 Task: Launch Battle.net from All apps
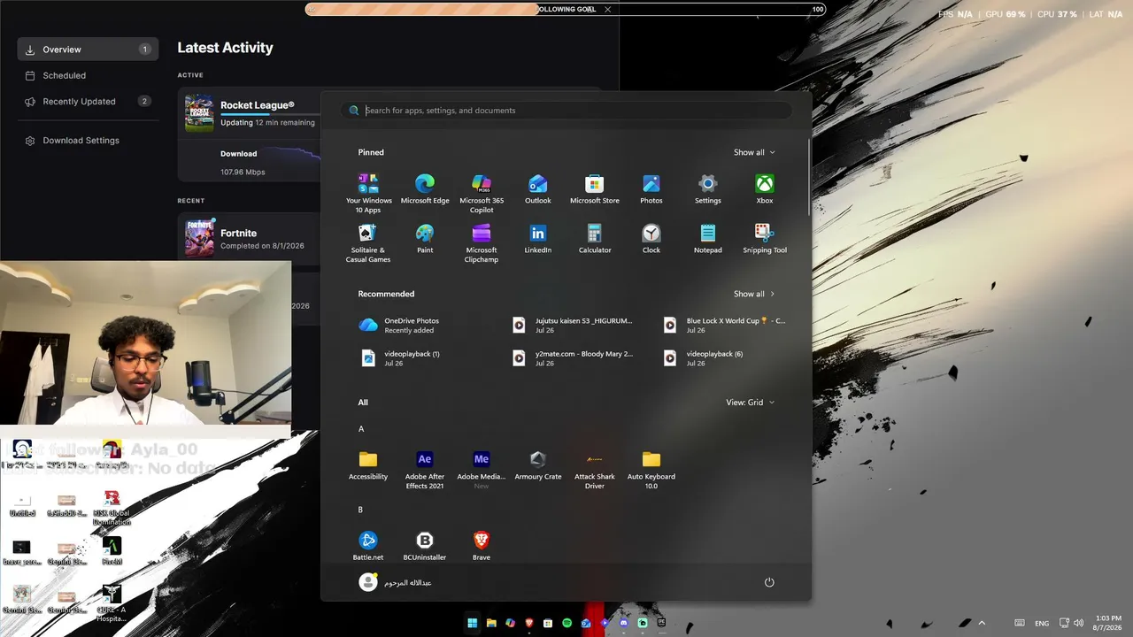point(368,546)
